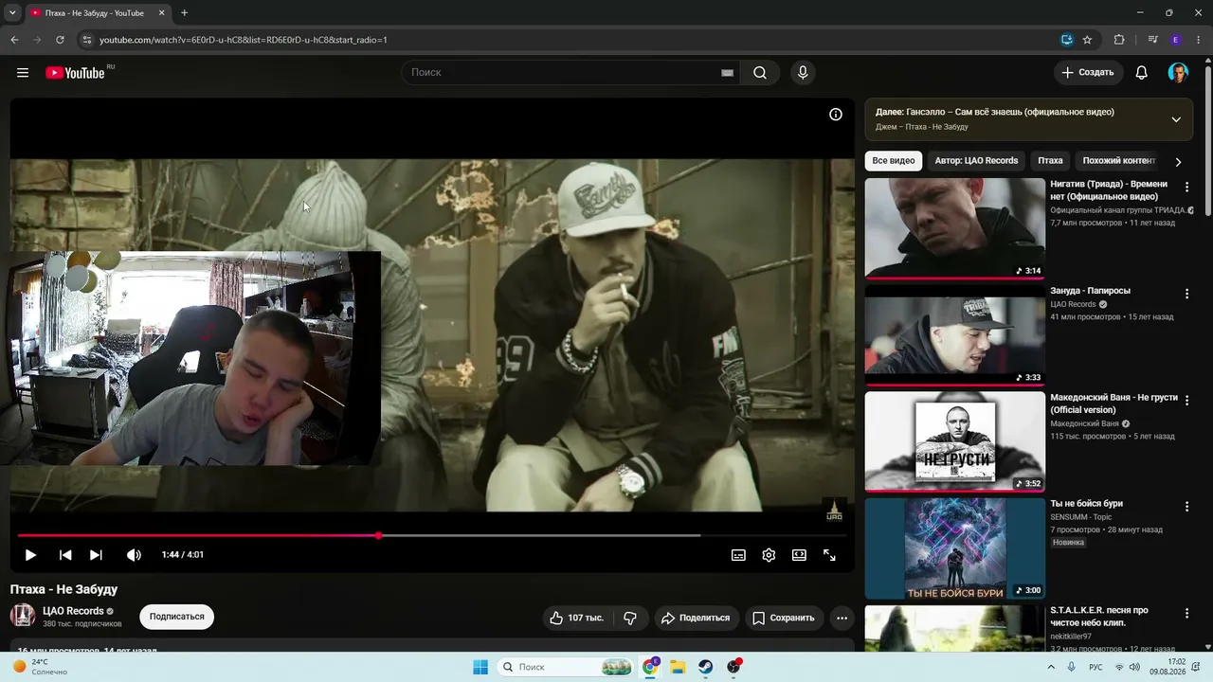Select the Похожий контент chip
Image resolution: width=1213 pixels, height=682 pixels.
tap(1119, 161)
